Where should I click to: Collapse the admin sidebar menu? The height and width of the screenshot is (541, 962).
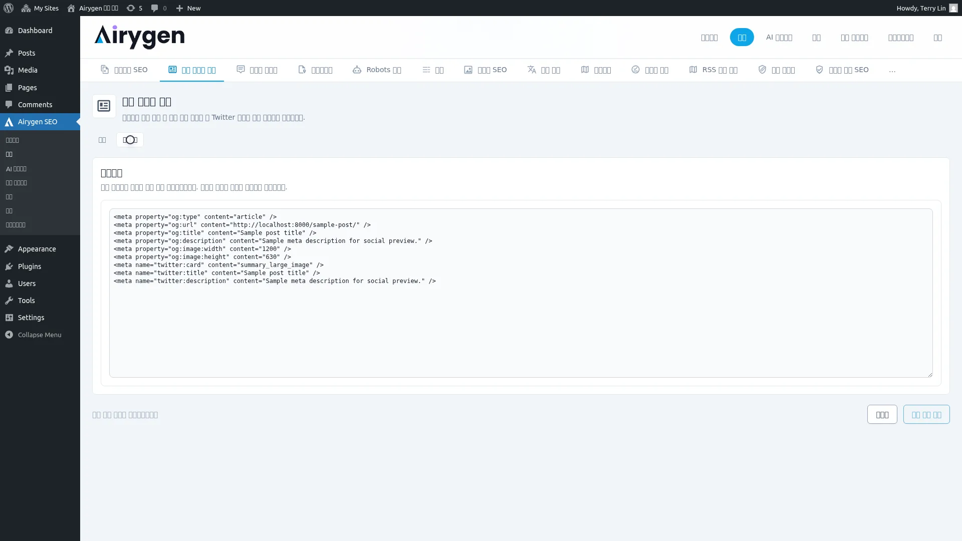[x=40, y=335]
